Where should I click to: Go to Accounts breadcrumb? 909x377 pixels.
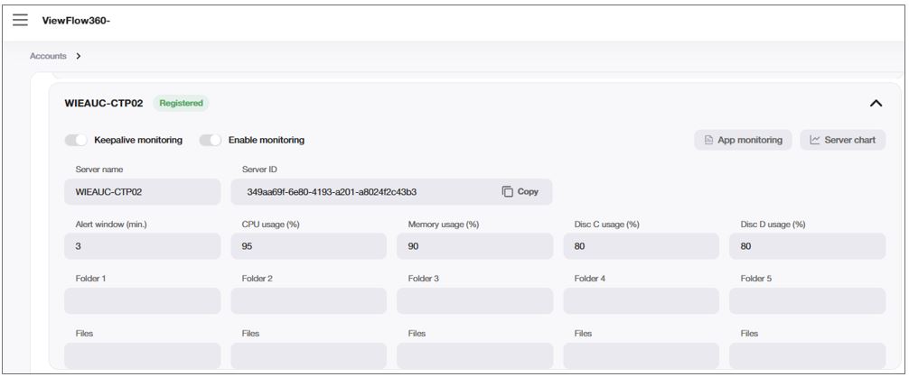(x=48, y=56)
